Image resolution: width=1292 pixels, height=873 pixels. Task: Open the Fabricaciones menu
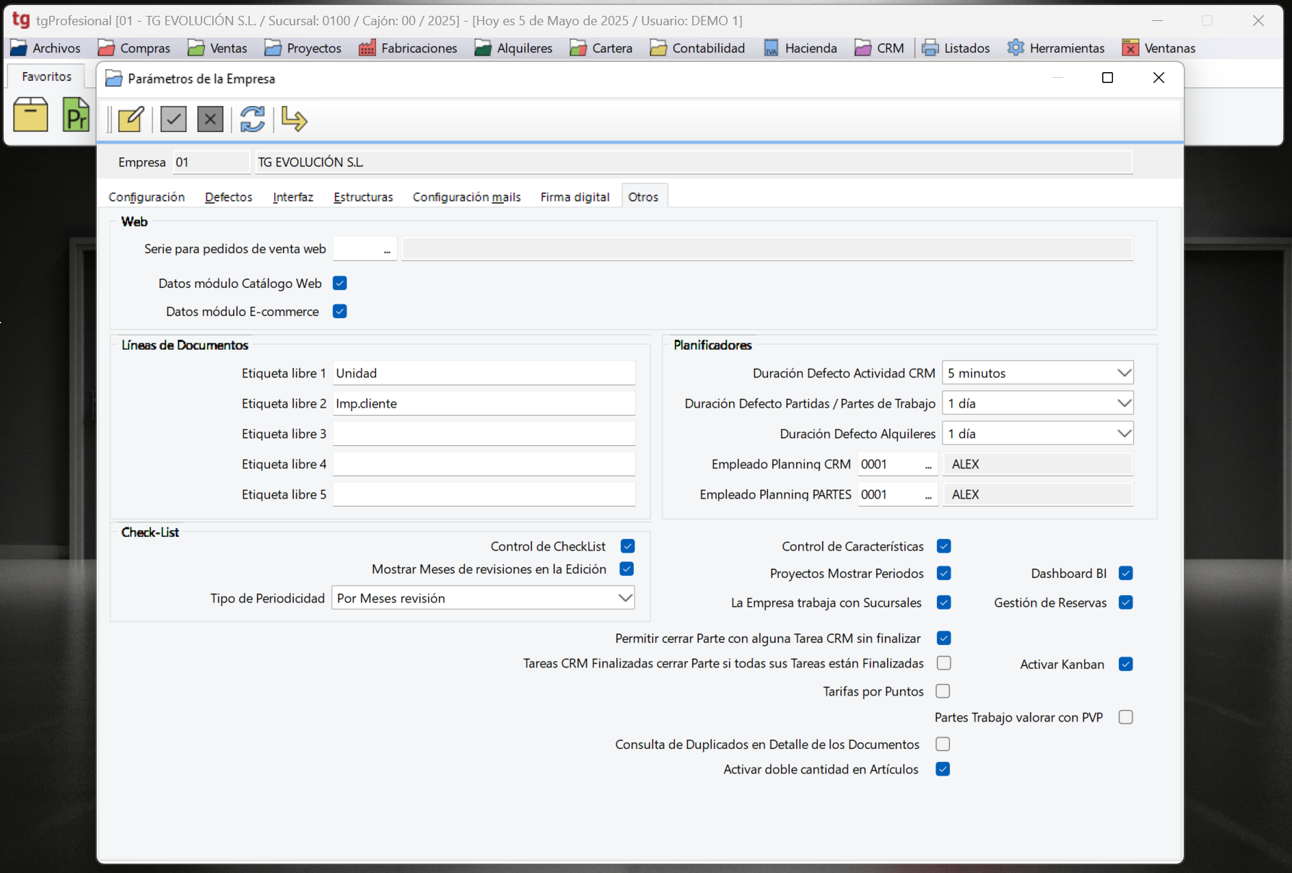409,48
